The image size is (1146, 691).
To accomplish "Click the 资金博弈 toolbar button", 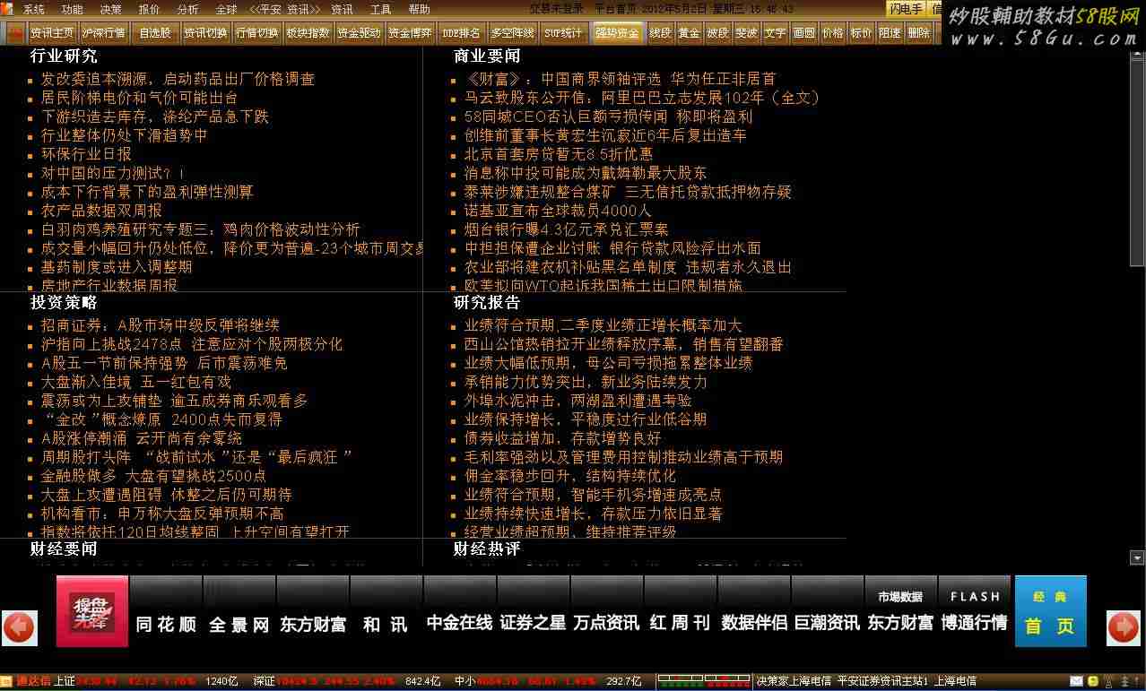I will 410,33.
